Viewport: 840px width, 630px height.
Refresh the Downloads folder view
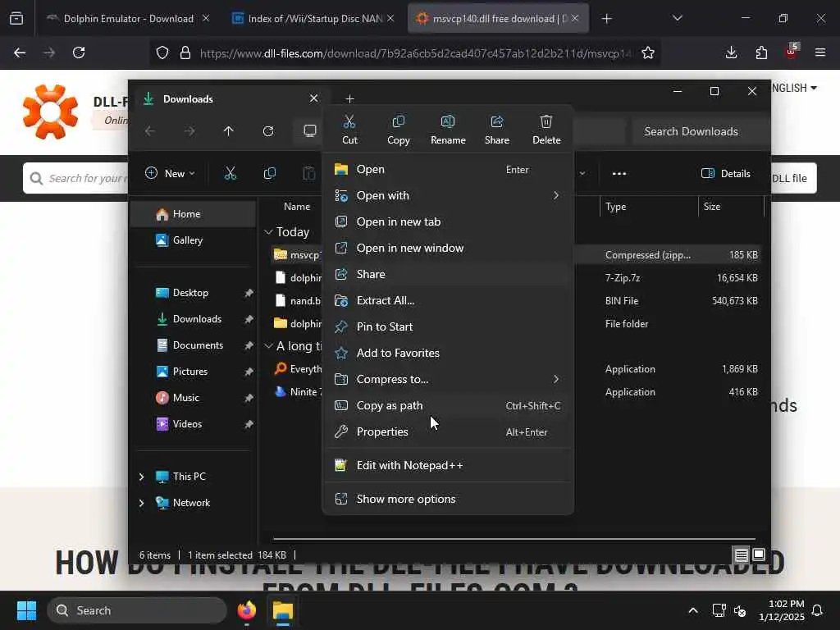(268, 131)
